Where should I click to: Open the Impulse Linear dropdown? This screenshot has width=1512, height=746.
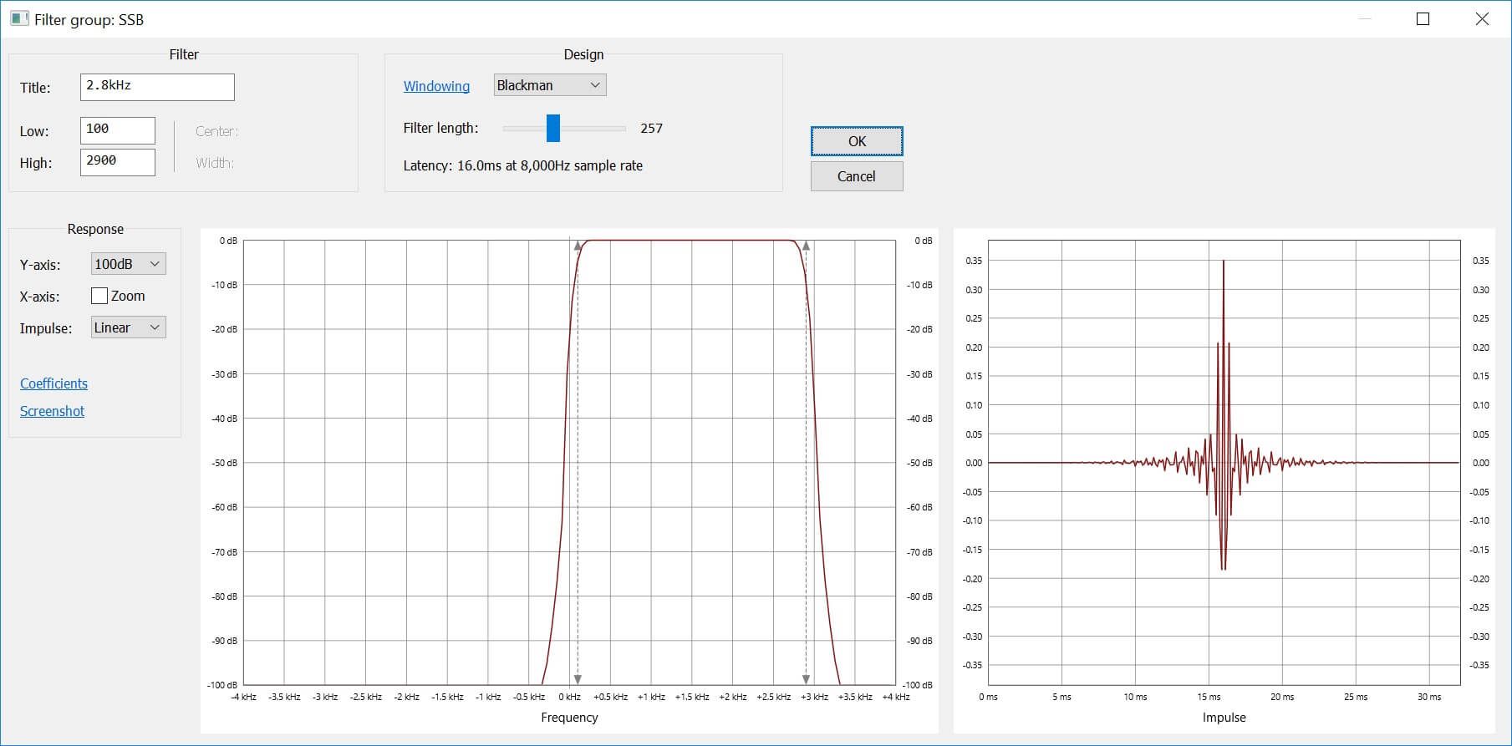click(128, 327)
